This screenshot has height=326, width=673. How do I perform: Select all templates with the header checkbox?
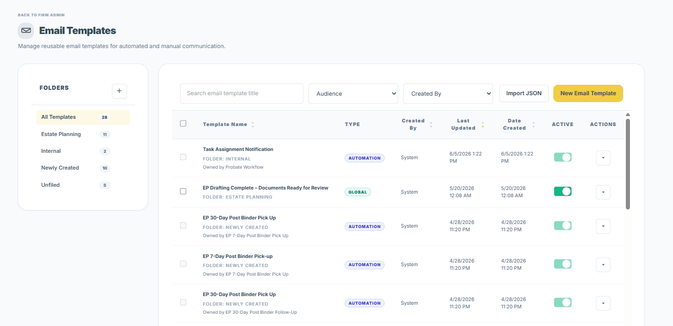[x=183, y=123]
